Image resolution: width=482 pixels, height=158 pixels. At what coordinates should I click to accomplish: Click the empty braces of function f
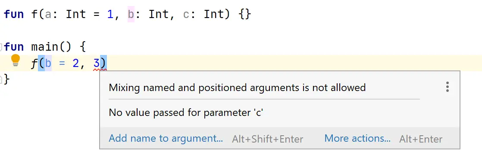pos(245,15)
